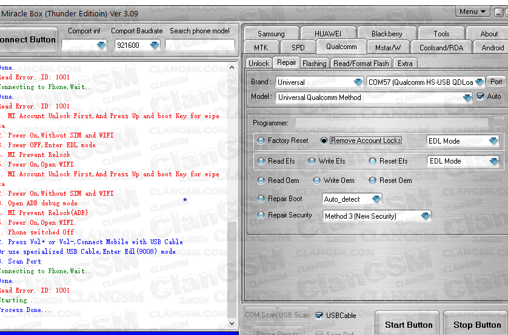This screenshot has width=508, height=335.
Task: Click 'MI Prevent Relock(ADB)' log line
Action: tap(44, 213)
